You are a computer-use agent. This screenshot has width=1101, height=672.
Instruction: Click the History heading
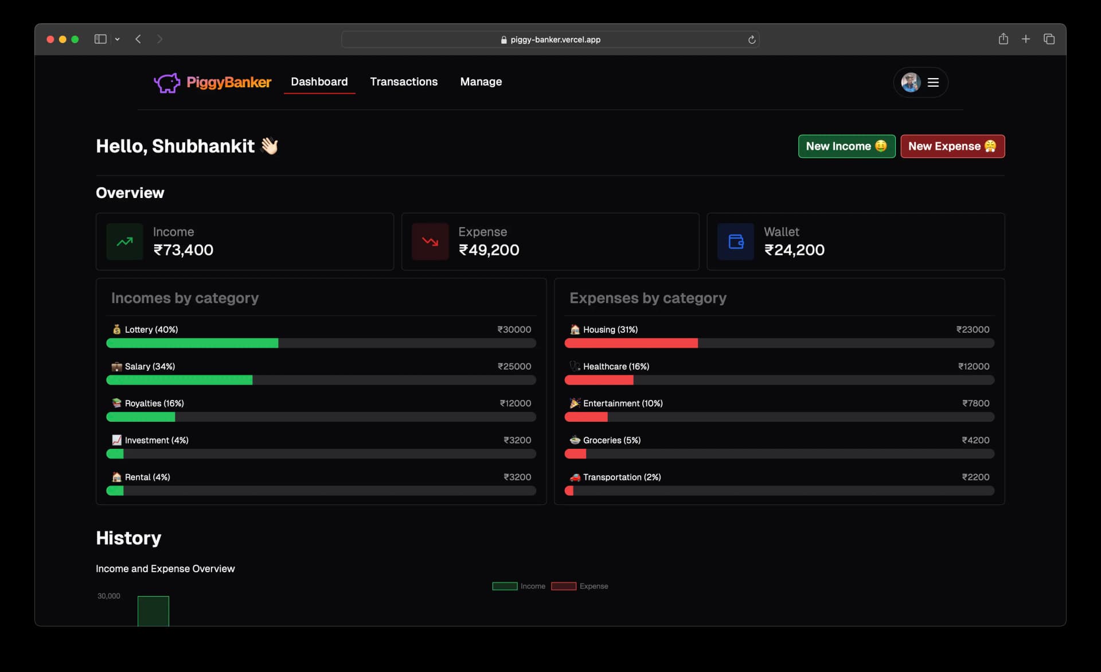128,538
